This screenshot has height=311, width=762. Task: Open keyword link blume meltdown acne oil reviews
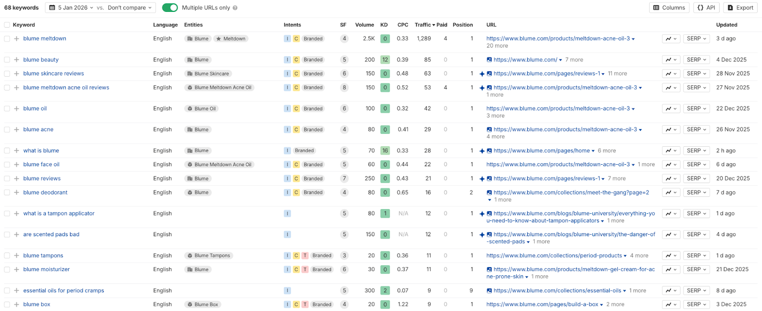[x=66, y=88]
